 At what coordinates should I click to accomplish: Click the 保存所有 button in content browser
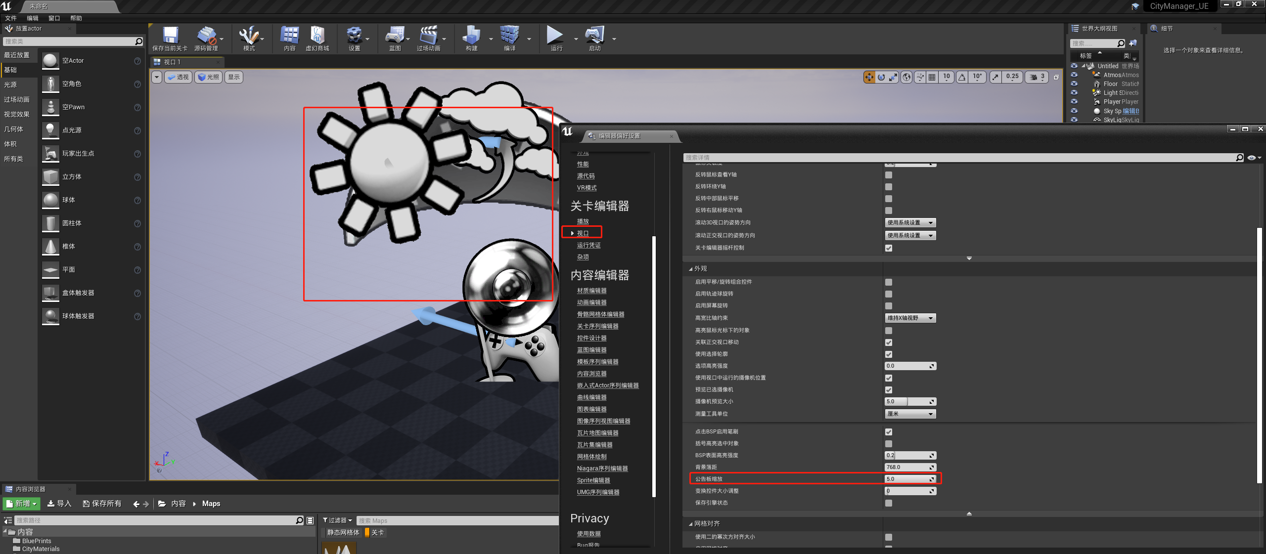(102, 504)
